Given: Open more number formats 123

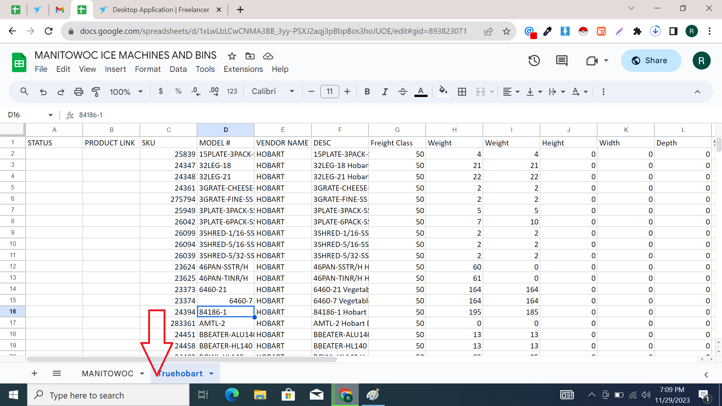Looking at the screenshot, I should (232, 91).
